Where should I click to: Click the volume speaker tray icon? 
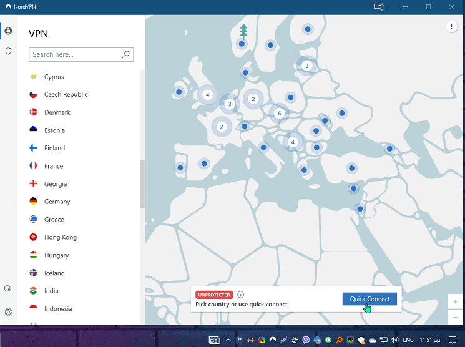394,340
